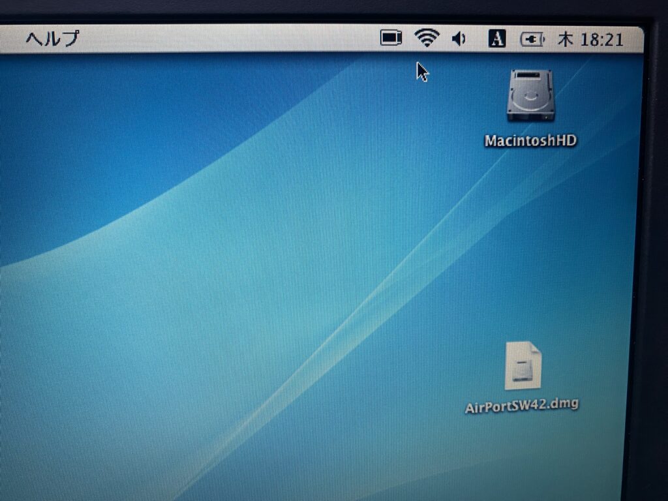Image resolution: width=668 pixels, height=501 pixels.
Task: Open the AirPort Wi-Fi status menu
Action: point(427,38)
